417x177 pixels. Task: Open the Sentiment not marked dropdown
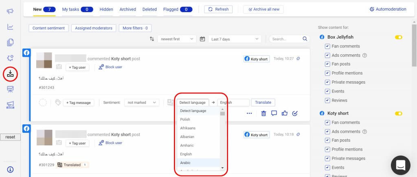pos(141,103)
